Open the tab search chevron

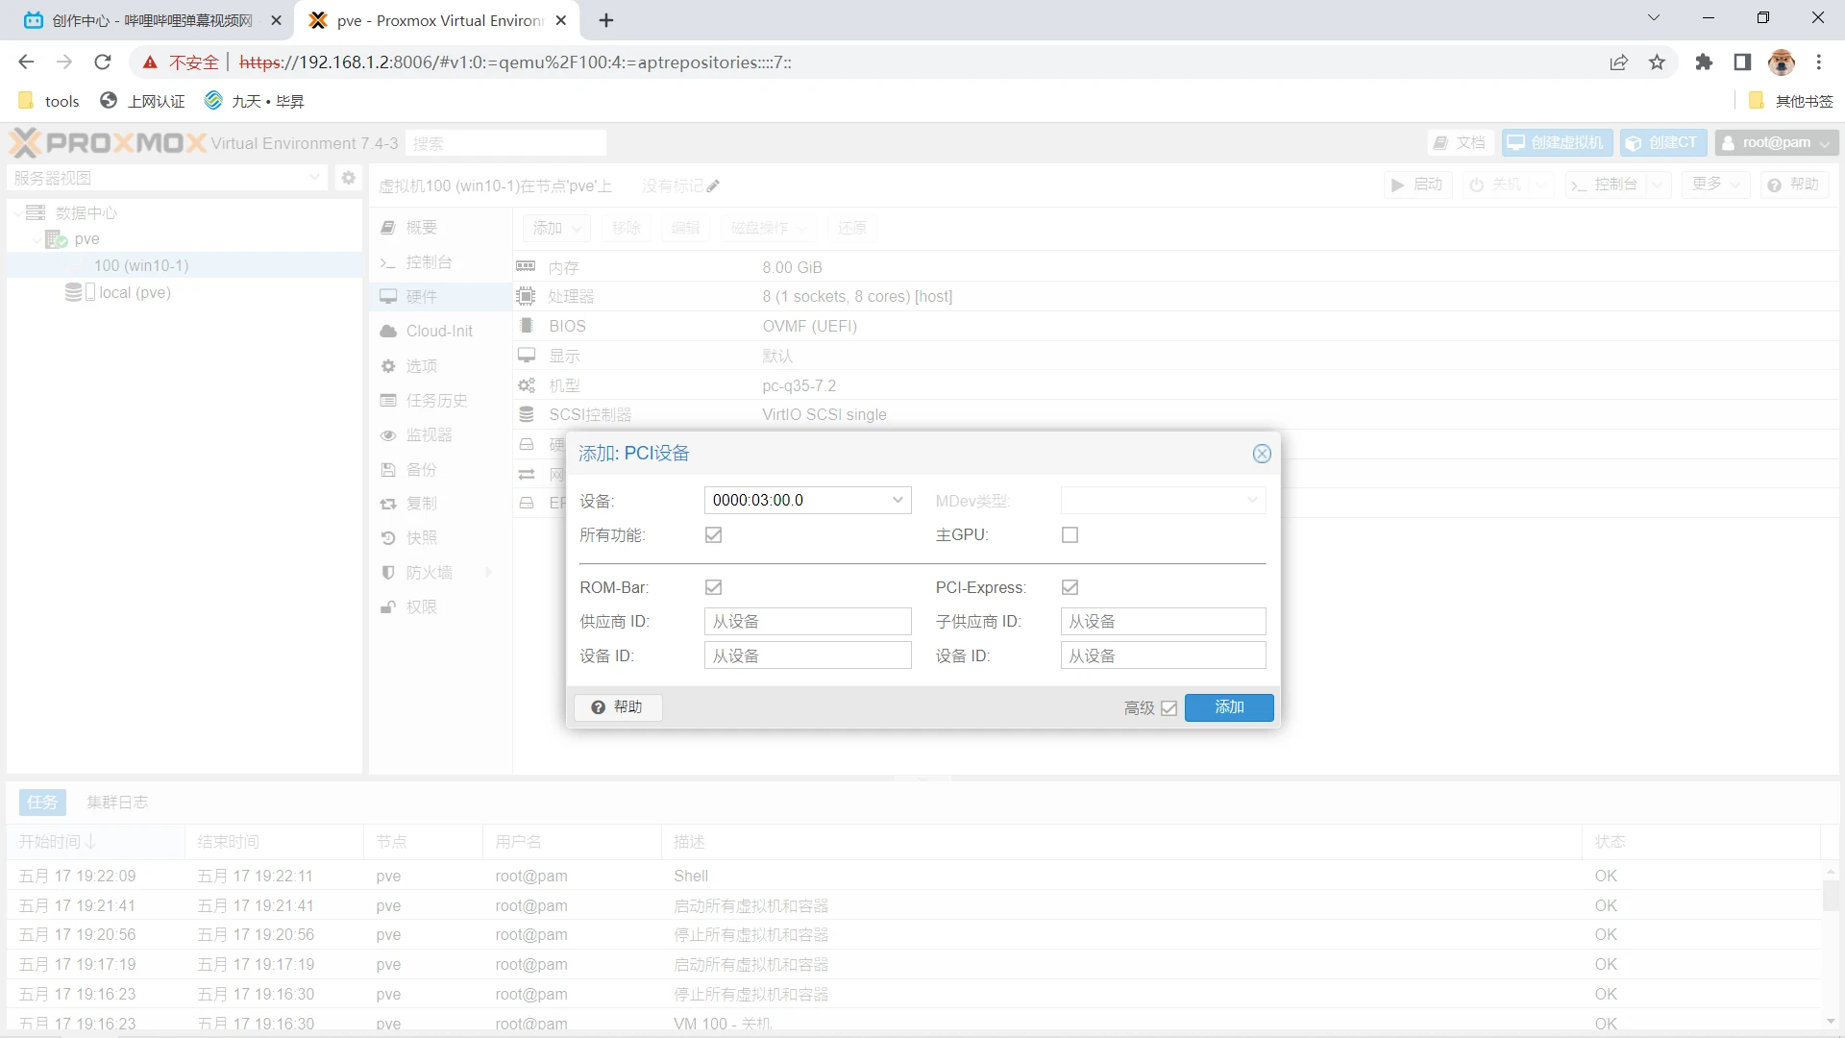(1654, 17)
